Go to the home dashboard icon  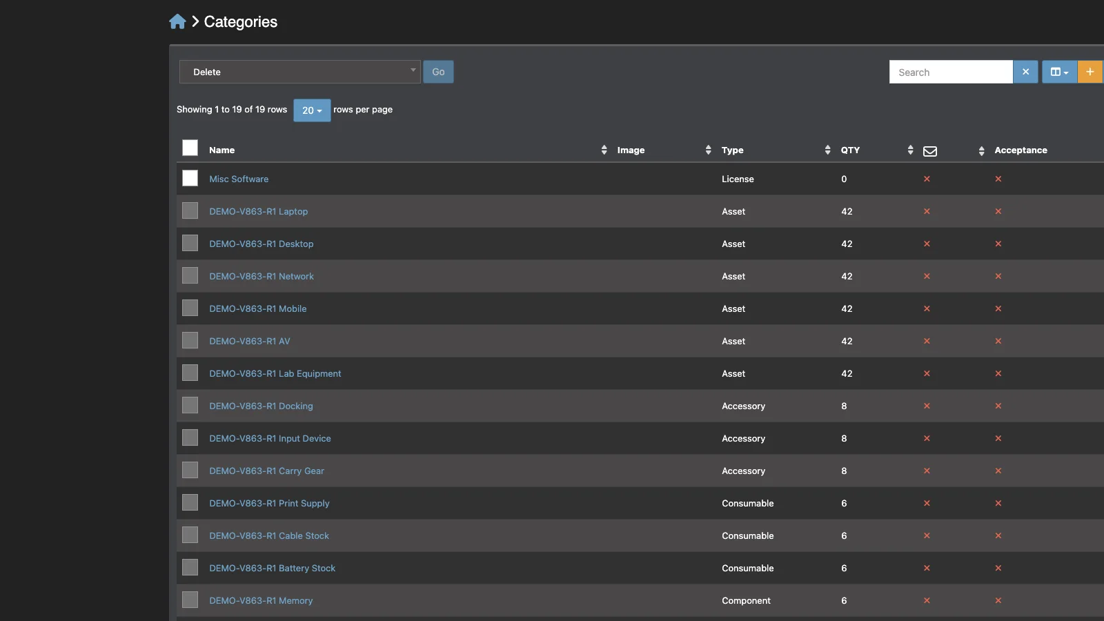click(177, 21)
